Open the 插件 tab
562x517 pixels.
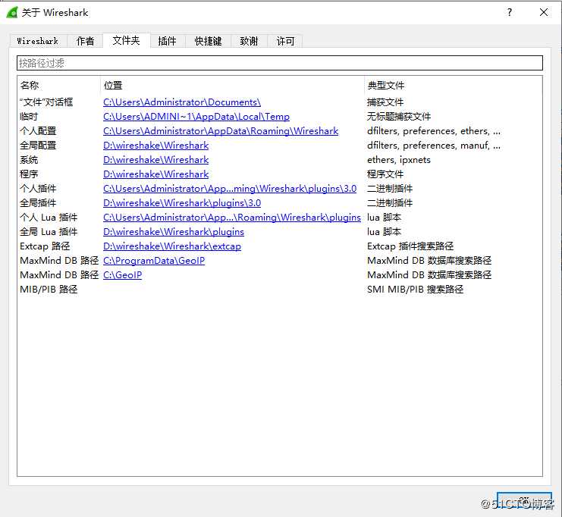[x=168, y=41]
